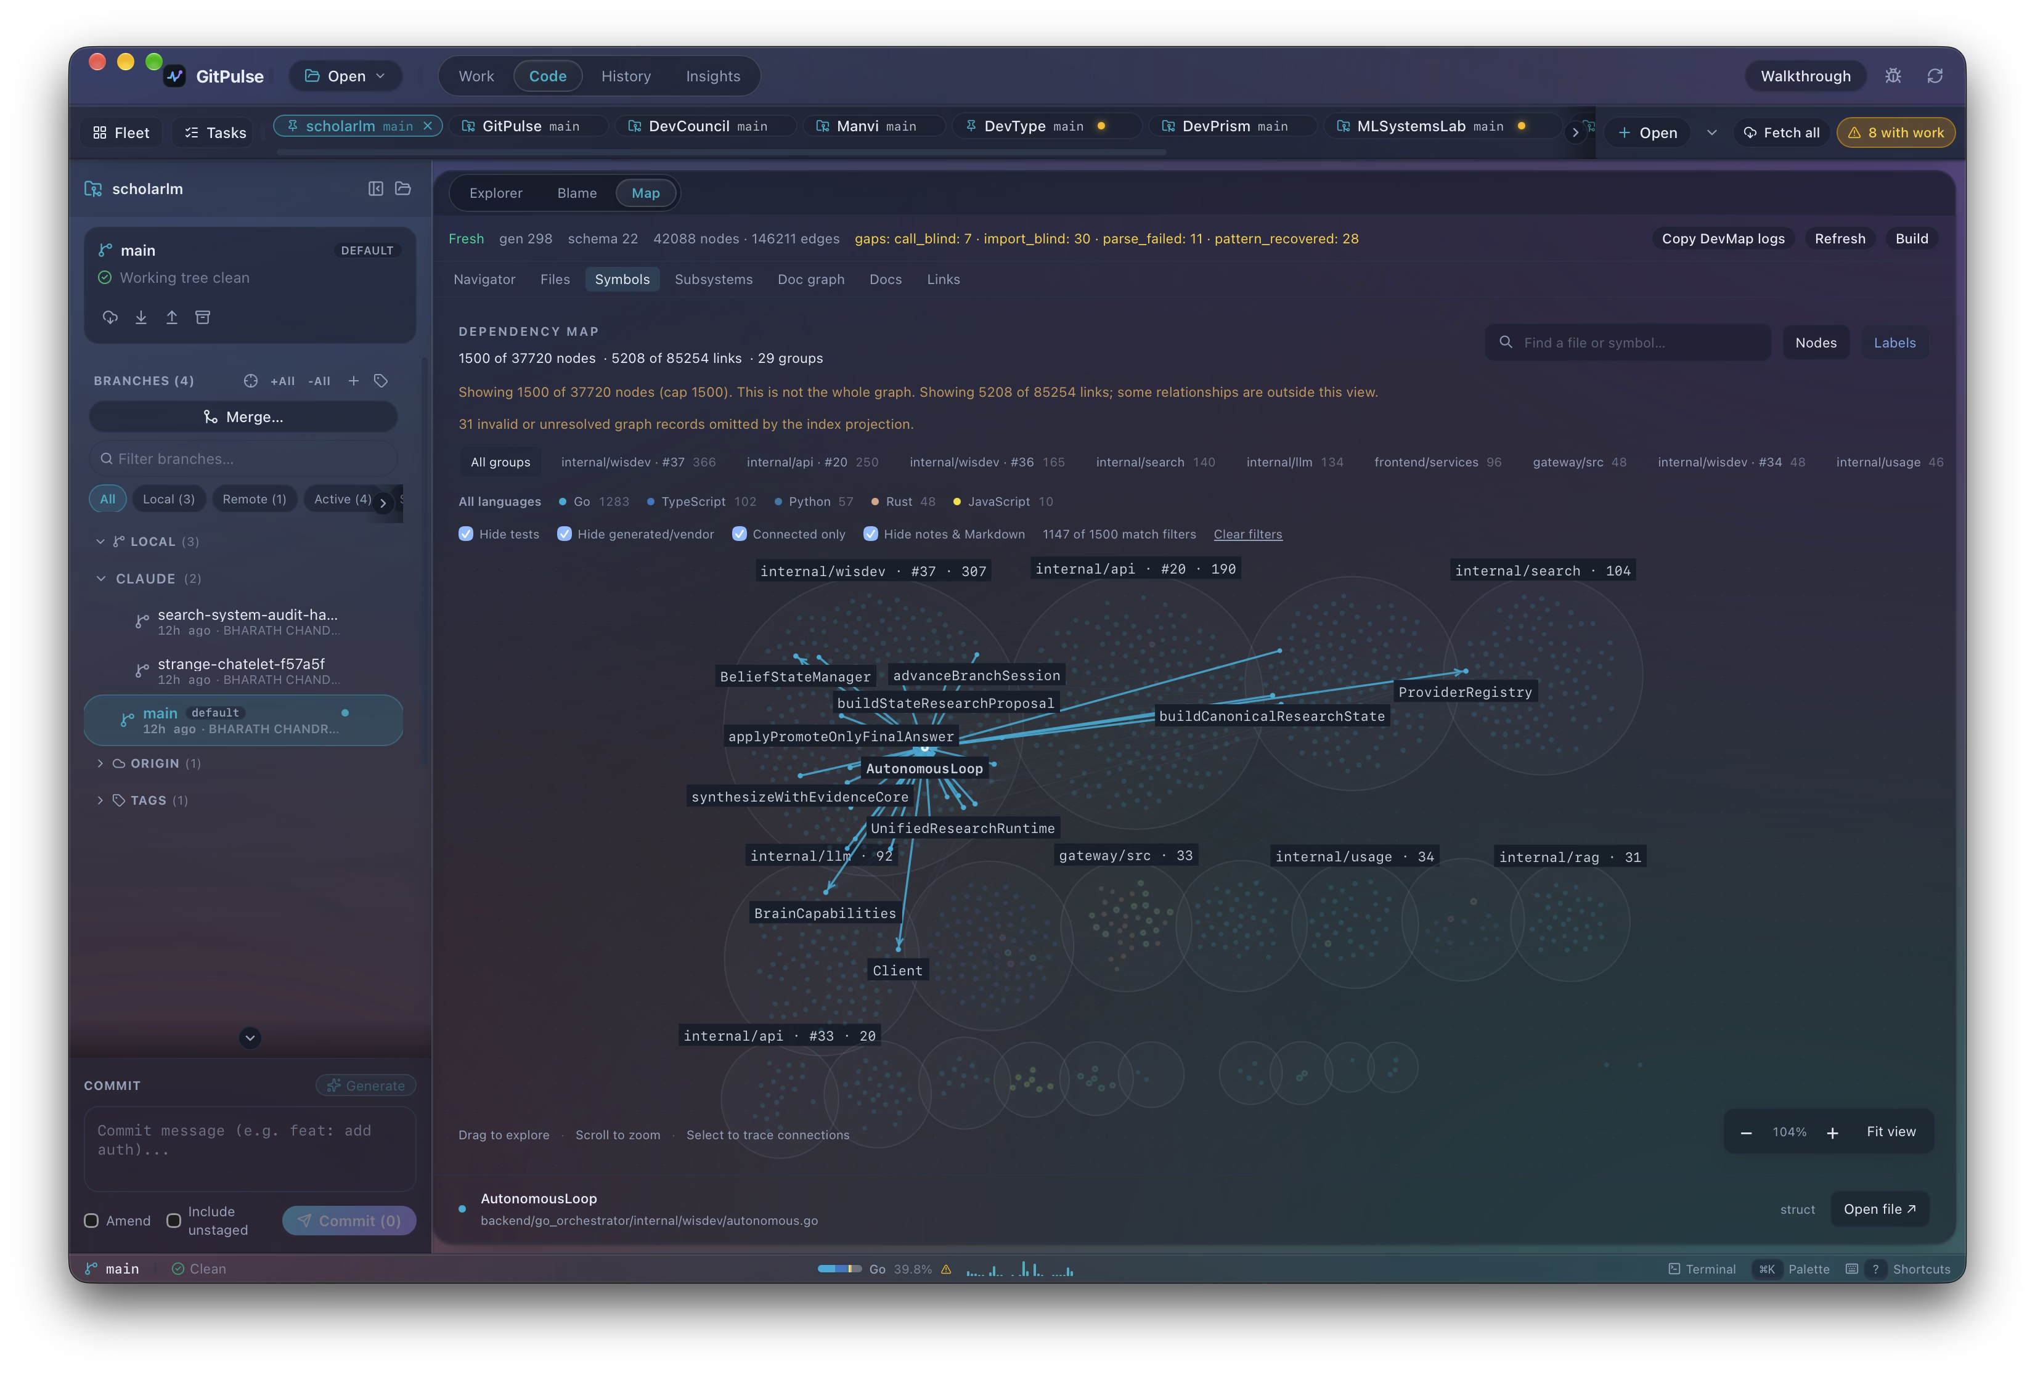Toggle Hide notes & Markdown checkbox
The height and width of the screenshot is (1374, 2035).
pyautogui.click(x=871, y=534)
